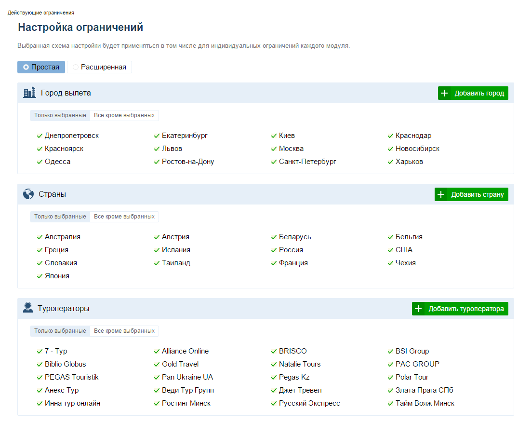Toggle the checkmark for США
Image resolution: width=518 pixels, height=423 pixels.
click(x=390, y=250)
